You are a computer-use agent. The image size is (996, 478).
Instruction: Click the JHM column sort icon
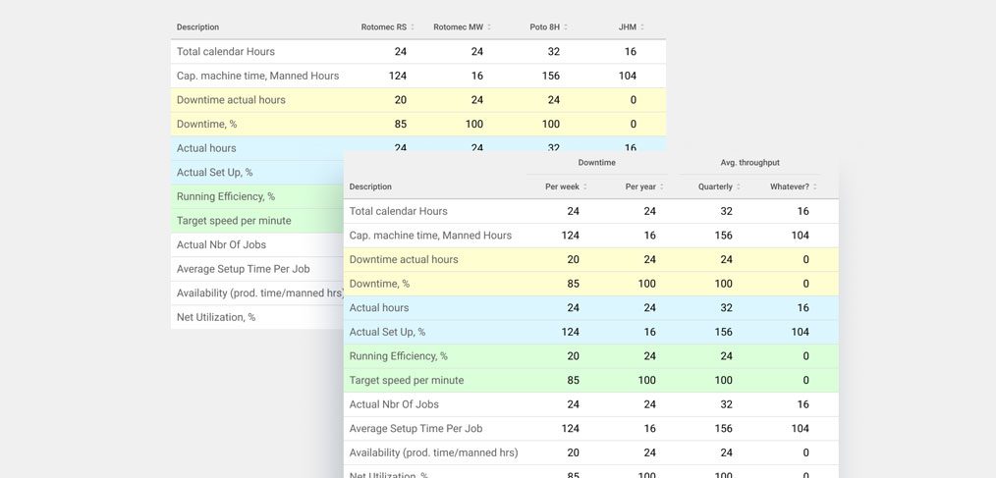(642, 27)
